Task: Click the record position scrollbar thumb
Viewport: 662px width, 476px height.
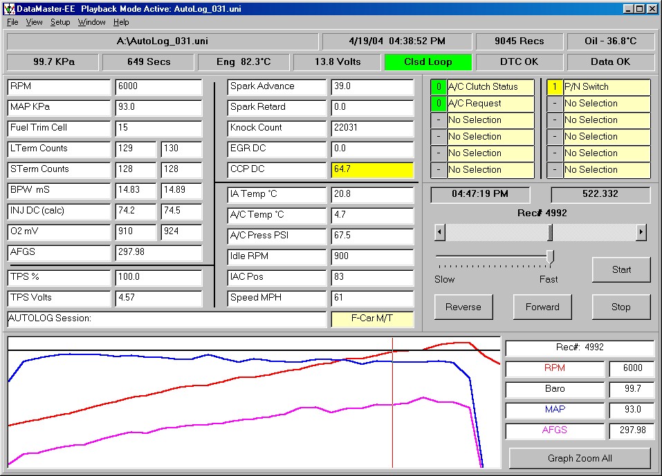Action: coord(550,233)
